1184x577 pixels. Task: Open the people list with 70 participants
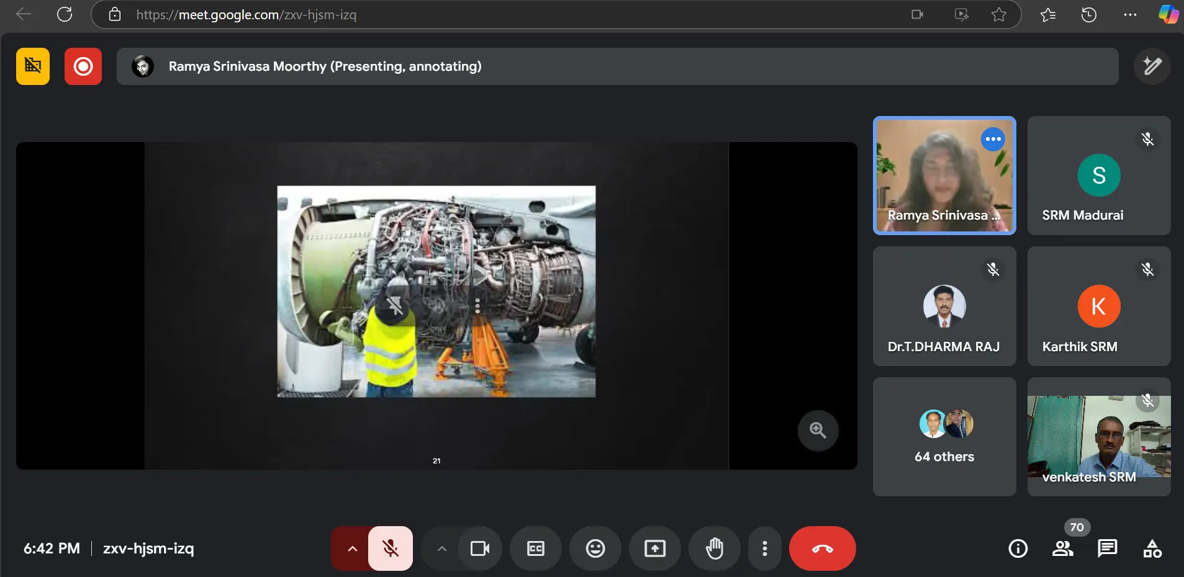coord(1062,548)
